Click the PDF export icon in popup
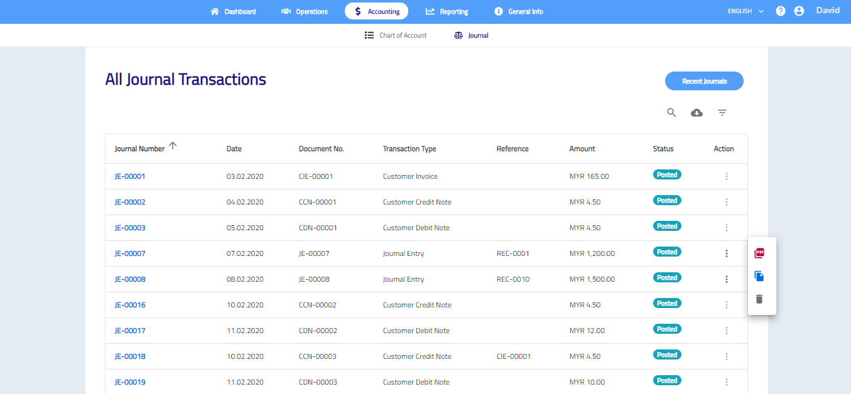Screen dimensions: 851x394 (759, 253)
